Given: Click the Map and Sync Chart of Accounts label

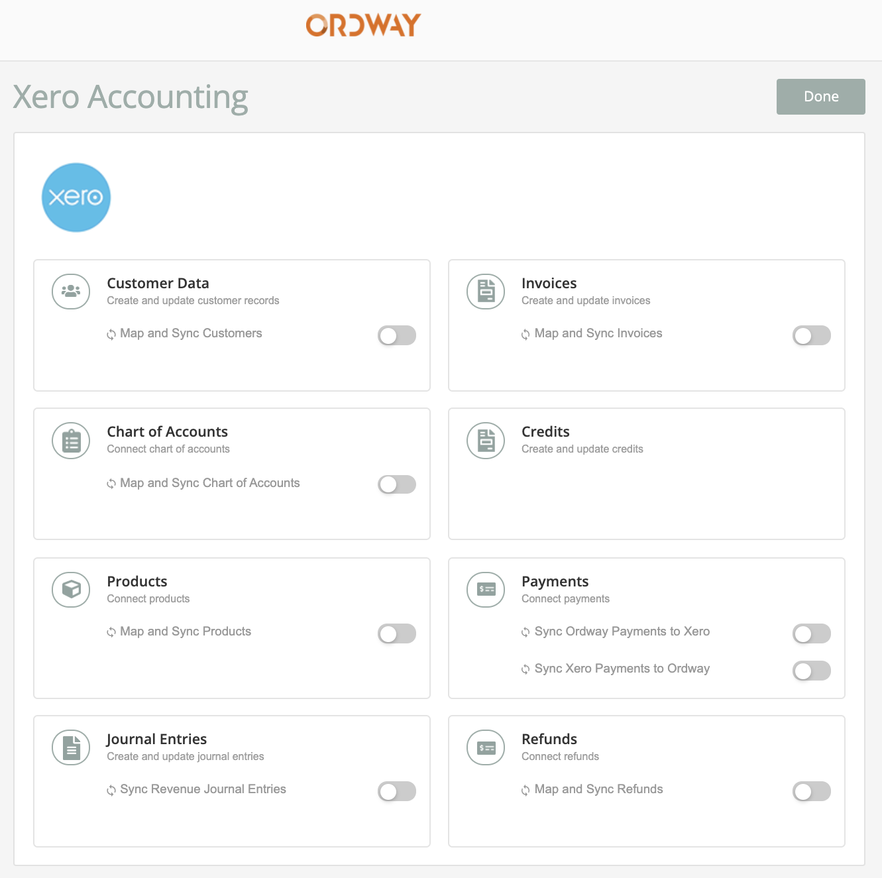Looking at the screenshot, I should (210, 483).
